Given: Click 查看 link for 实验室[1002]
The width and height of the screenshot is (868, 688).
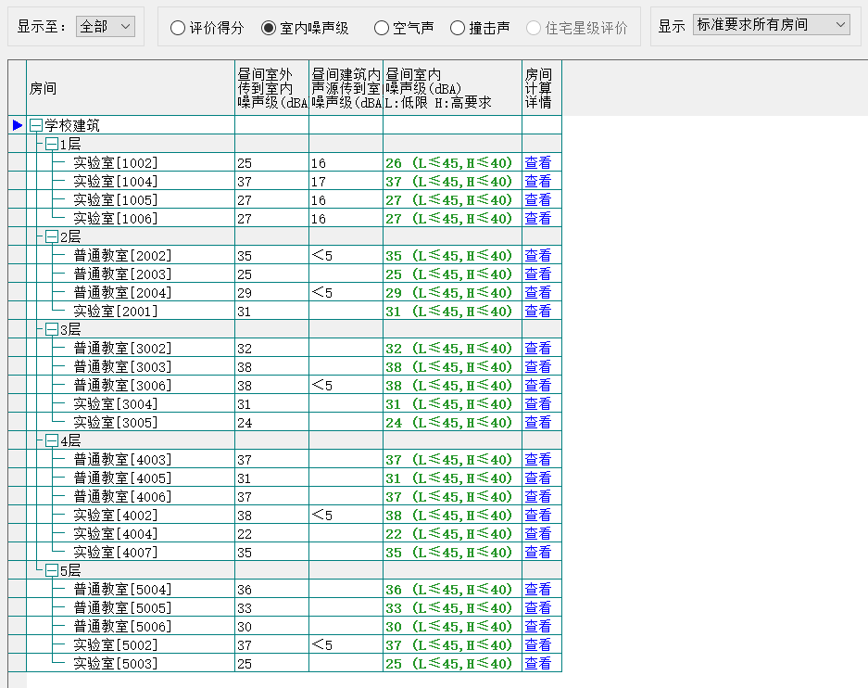Looking at the screenshot, I should (537, 163).
